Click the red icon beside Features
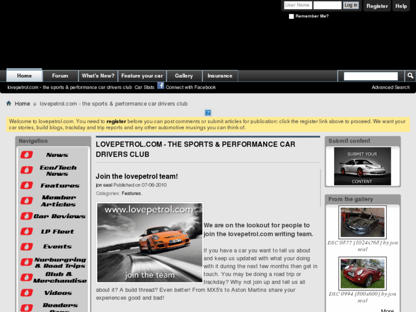 [26, 185]
